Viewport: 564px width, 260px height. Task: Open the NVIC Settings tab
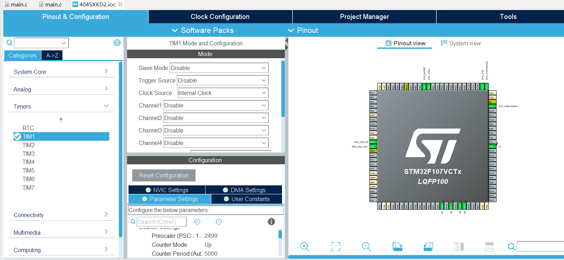pyautogui.click(x=167, y=190)
